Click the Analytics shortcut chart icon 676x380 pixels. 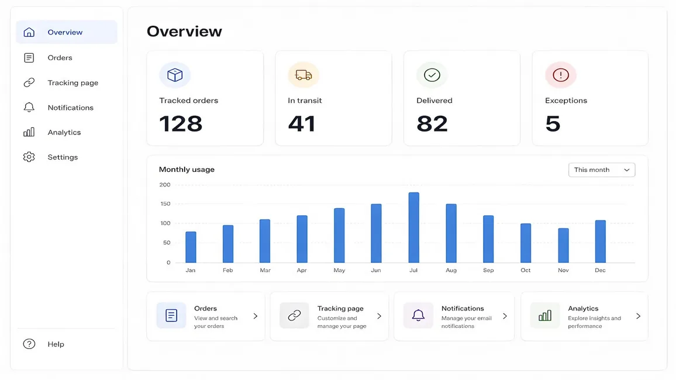point(545,315)
